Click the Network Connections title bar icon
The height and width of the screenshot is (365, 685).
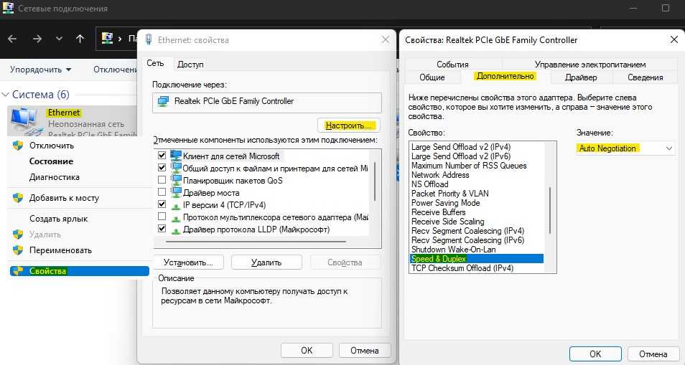9,9
